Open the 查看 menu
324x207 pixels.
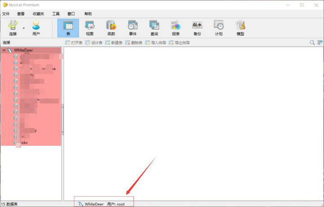[21, 14]
